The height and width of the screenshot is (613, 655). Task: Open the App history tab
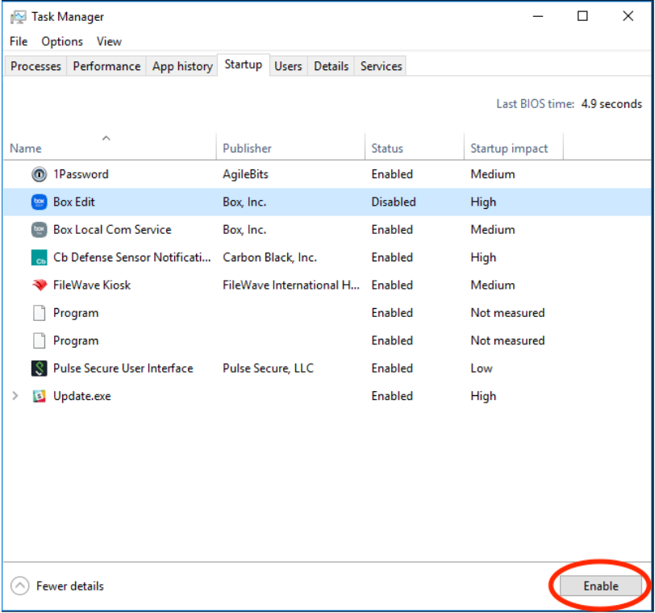182,66
